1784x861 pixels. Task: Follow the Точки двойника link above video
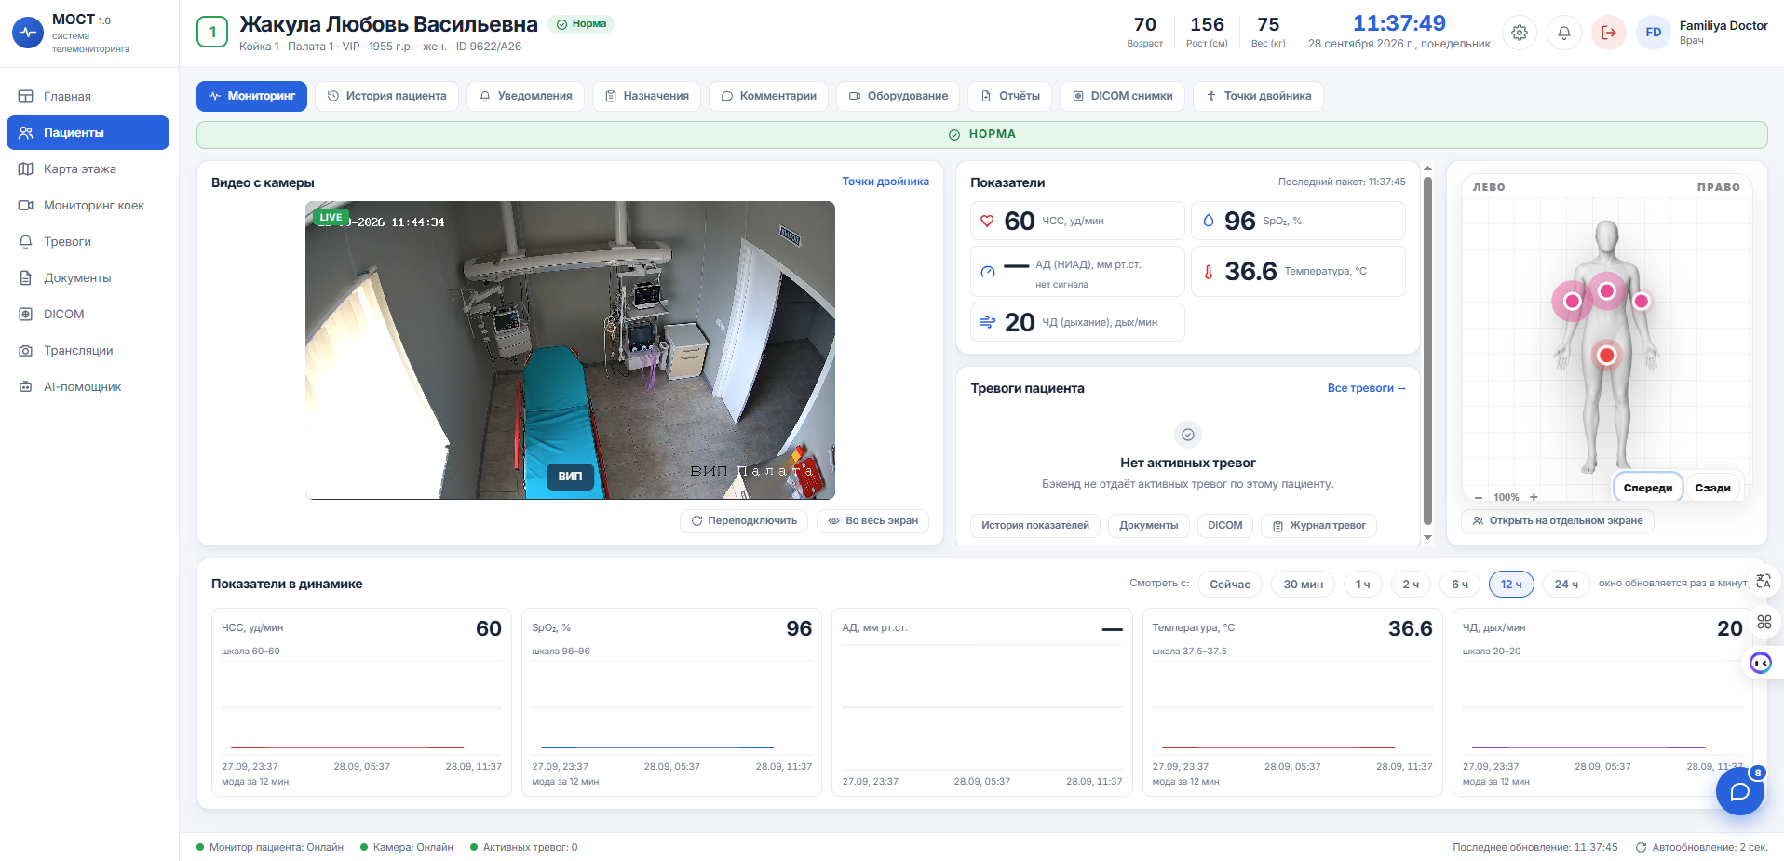[x=885, y=182]
